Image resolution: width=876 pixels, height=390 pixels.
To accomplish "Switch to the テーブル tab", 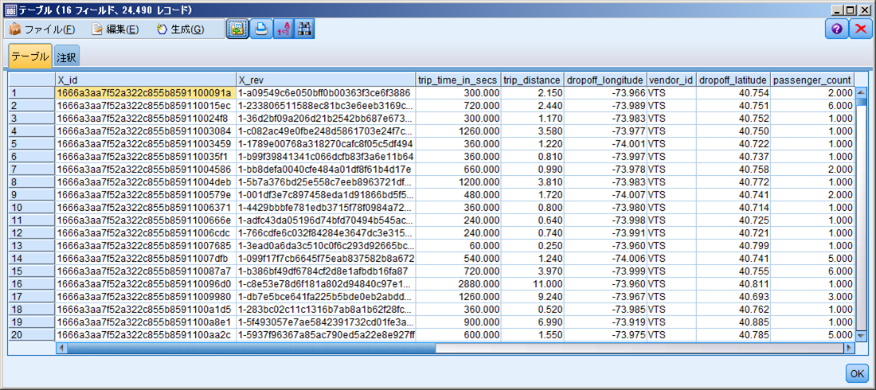I will [x=30, y=57].
